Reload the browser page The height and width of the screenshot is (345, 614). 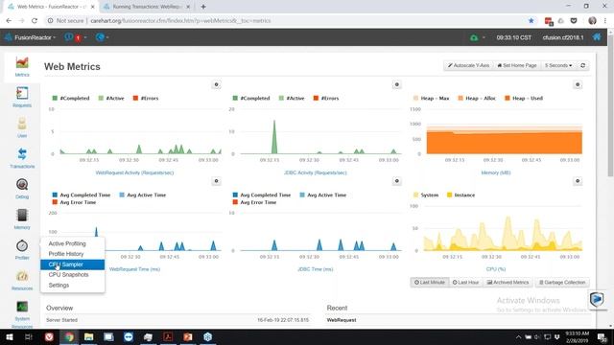click(35, 21)
